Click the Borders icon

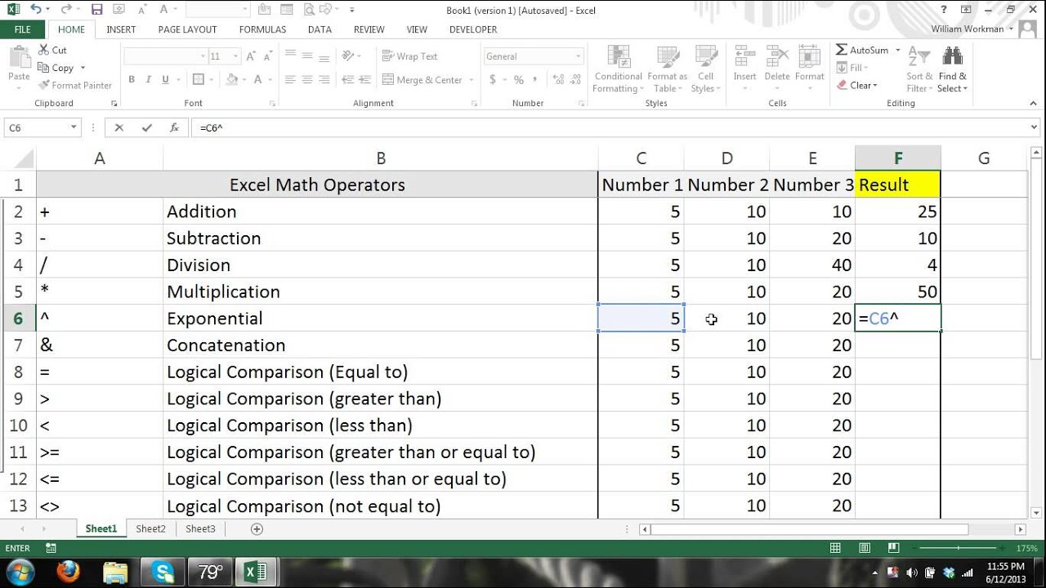(x=198, y=80)
